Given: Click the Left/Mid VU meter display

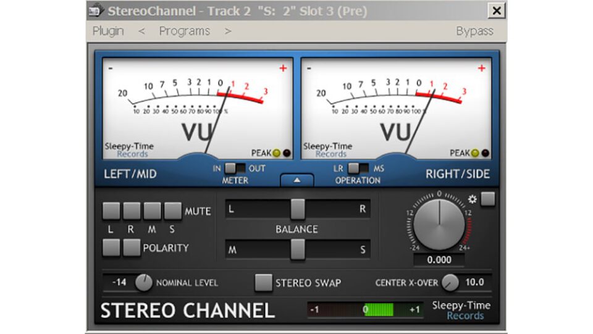Looking at the screenshot, I should [x=198, y=109].
